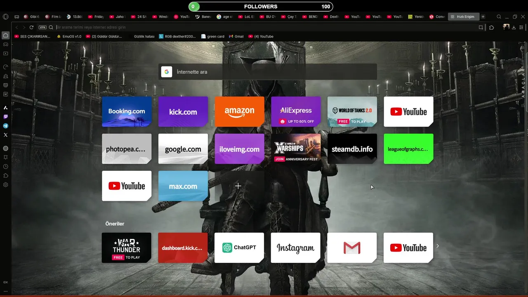
Task: Open the Booking.com speed dial tile
Action: click(x=127, y=111)
